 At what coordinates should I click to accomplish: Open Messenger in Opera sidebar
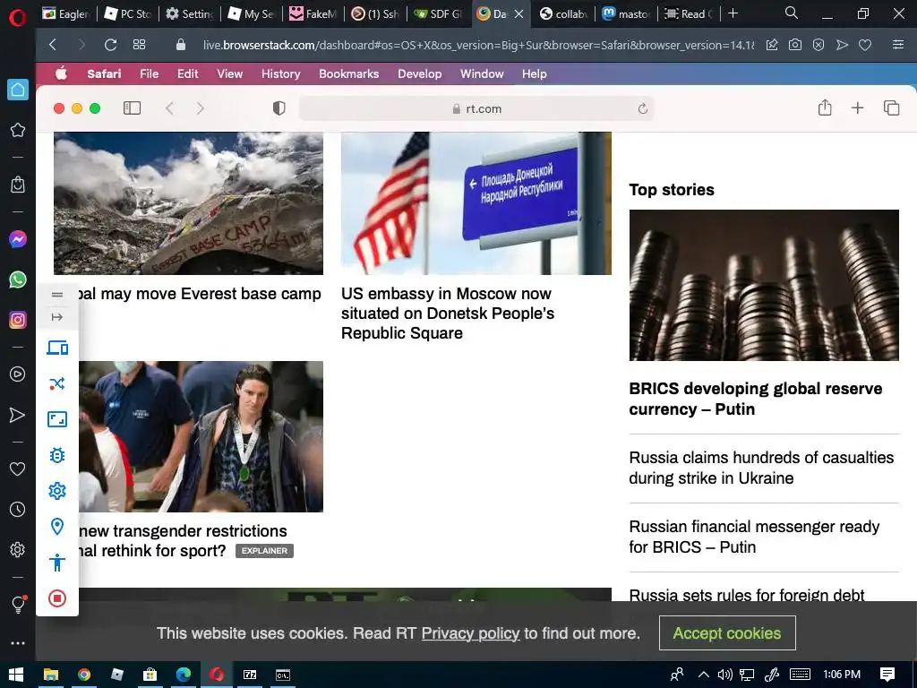point(18,239)
